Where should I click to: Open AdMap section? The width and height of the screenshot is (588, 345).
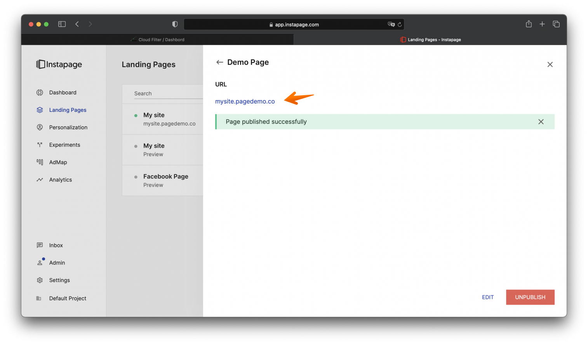[x=58, y=162]
